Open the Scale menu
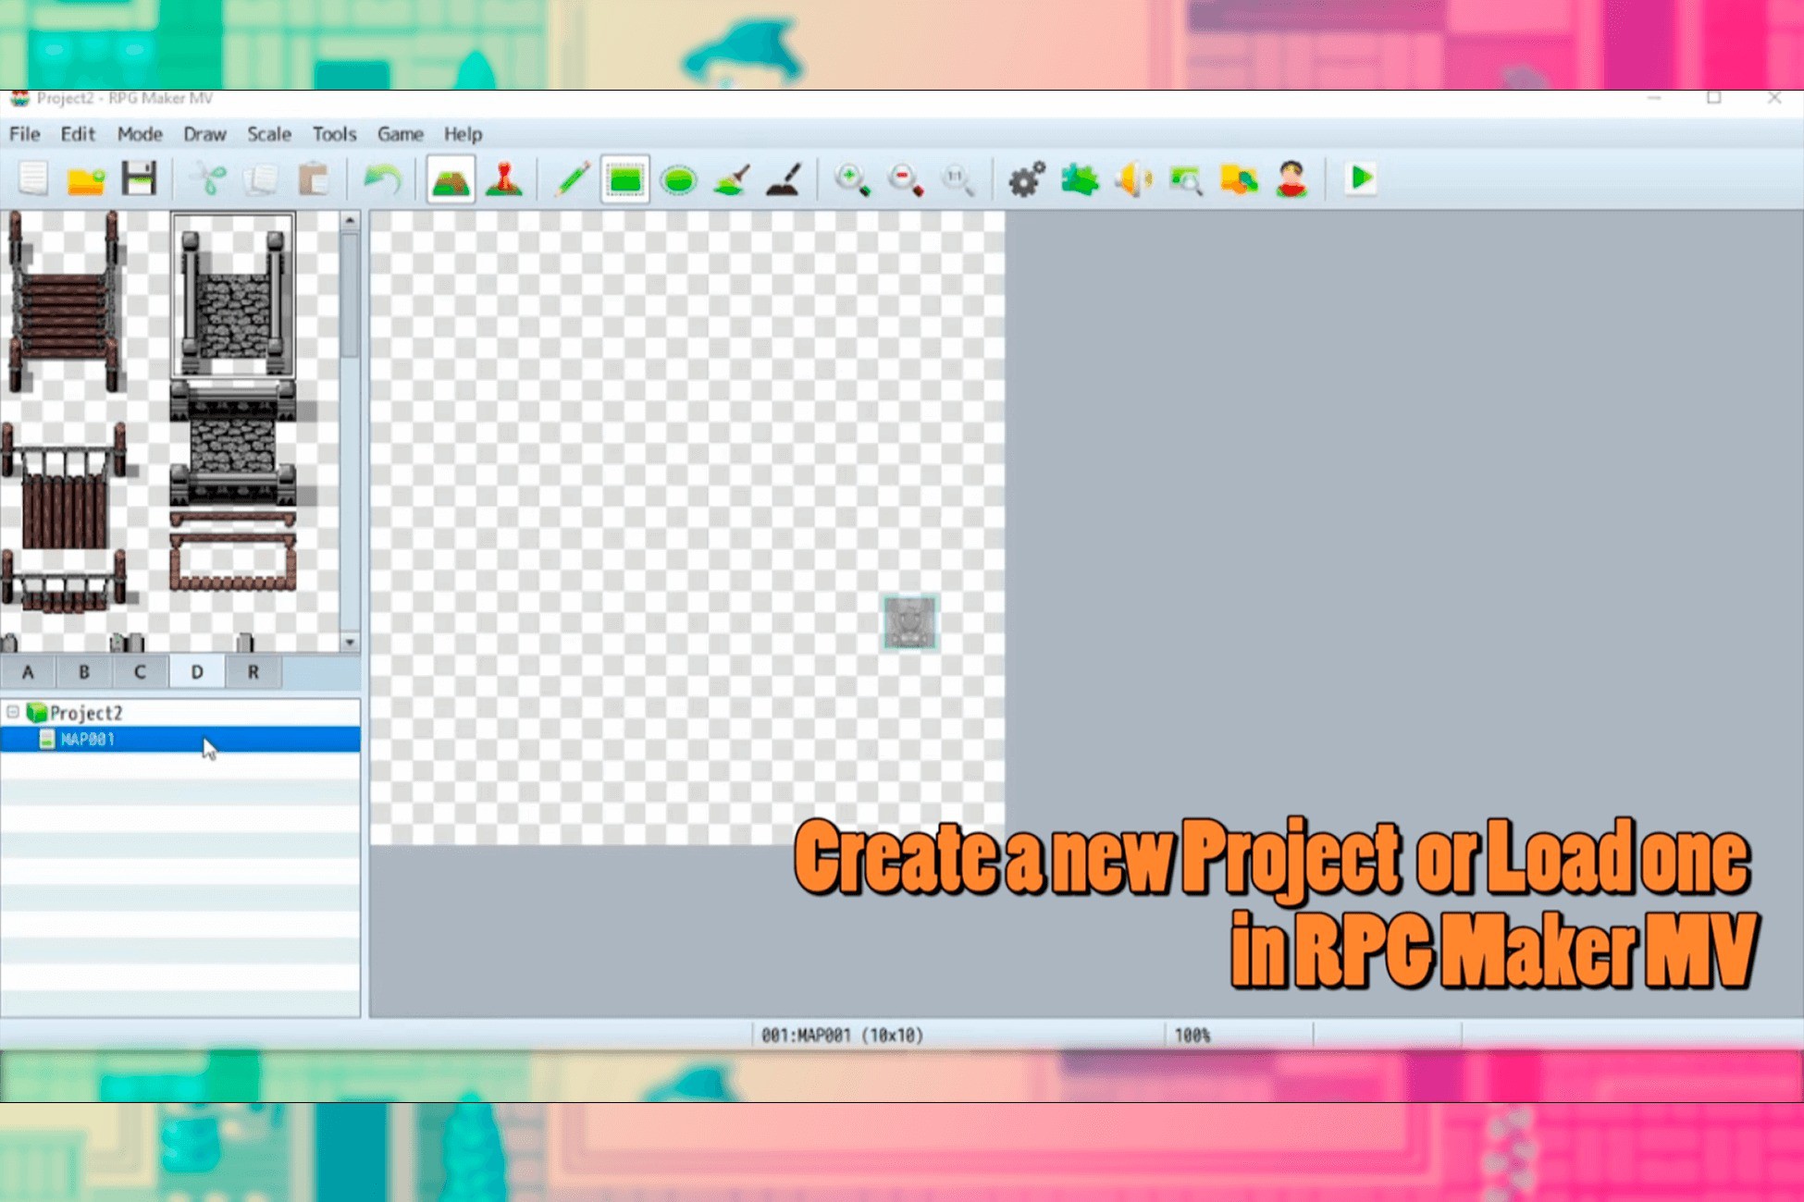This screenshot has height=1202, width=1804. [x=269, y=134]
